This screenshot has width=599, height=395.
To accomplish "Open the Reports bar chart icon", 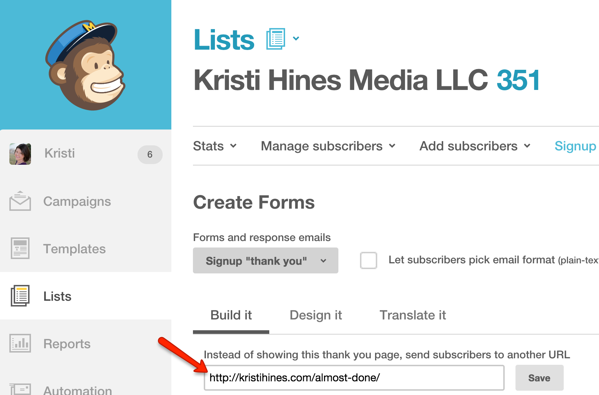I will (20, 343).
